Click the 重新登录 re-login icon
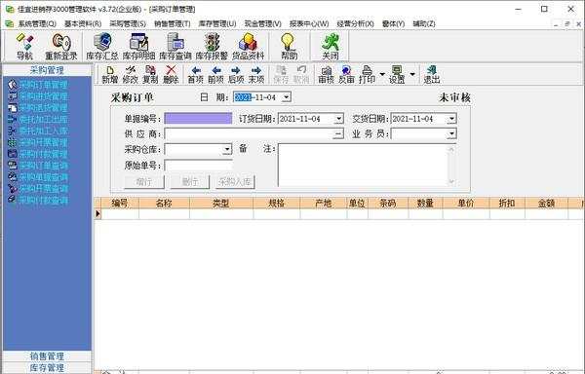585x374 pixels. tap(61, 47)
